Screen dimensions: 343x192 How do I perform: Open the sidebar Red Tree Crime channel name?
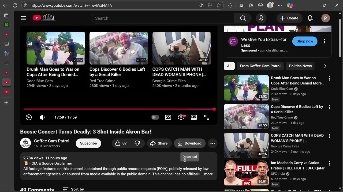[282, 118]
